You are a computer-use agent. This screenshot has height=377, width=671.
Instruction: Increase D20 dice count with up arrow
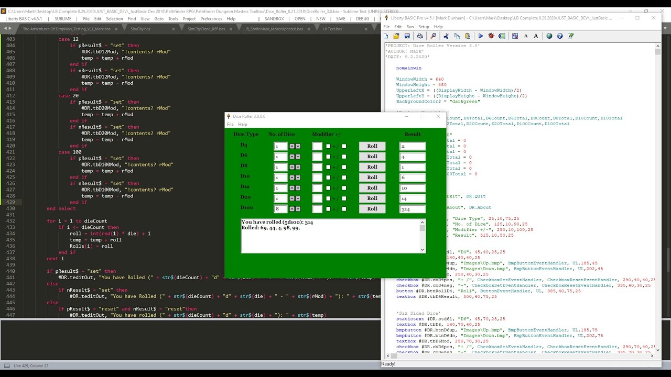[292, 199]
